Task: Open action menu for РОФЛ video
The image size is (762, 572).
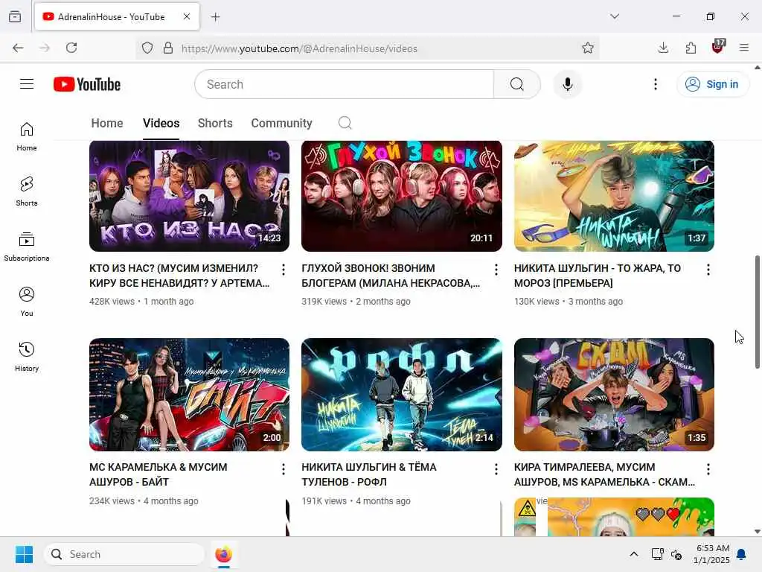Action: point(496,469)
